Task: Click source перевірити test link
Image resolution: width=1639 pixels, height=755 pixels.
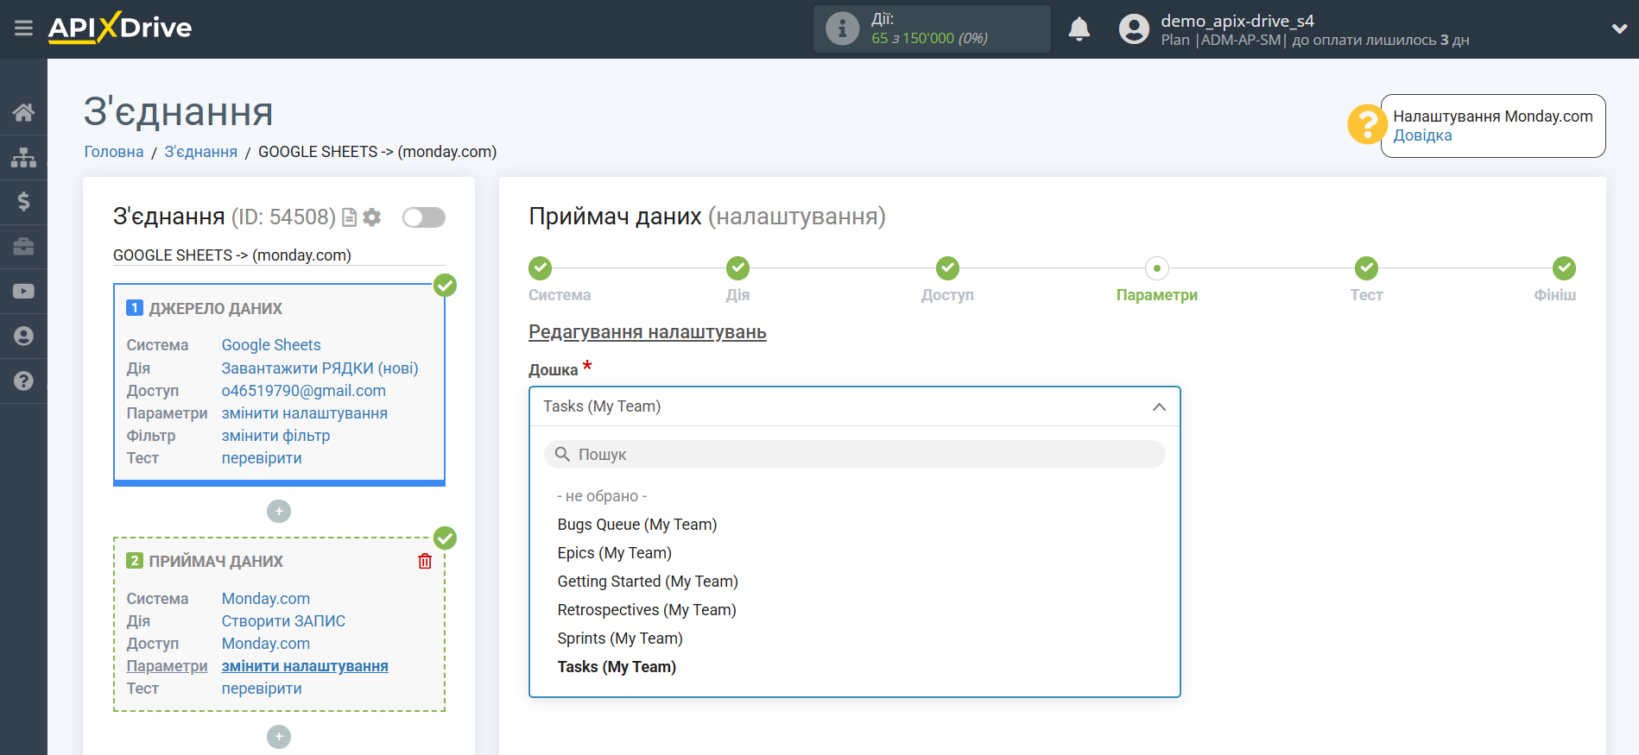Action: (x=262, y=458)
